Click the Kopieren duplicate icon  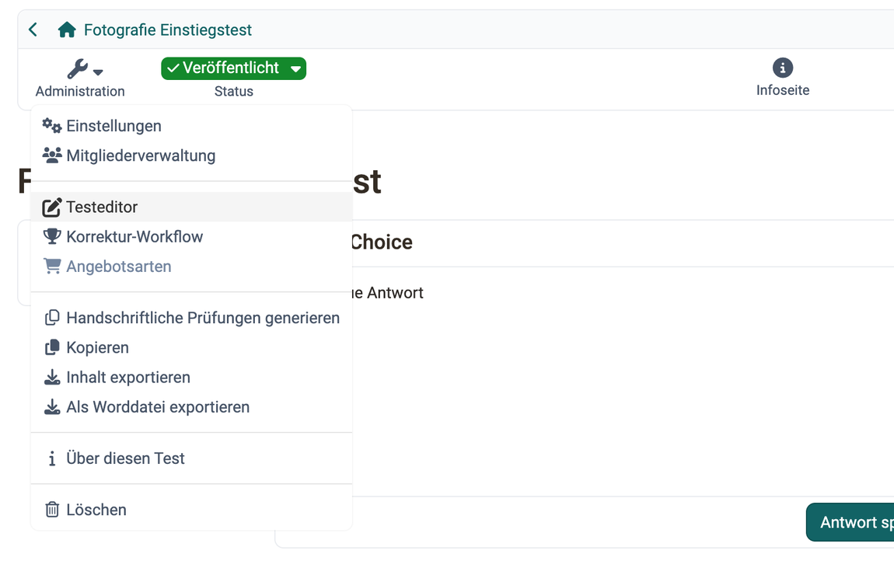52,347
